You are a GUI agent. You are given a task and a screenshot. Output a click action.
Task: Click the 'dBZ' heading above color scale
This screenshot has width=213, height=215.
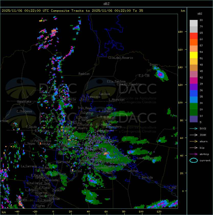click(200, 14)
